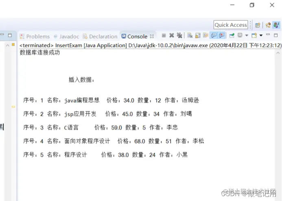Click the row for 'java编程思想'
The image size is (282, 201).
[111, 100]
